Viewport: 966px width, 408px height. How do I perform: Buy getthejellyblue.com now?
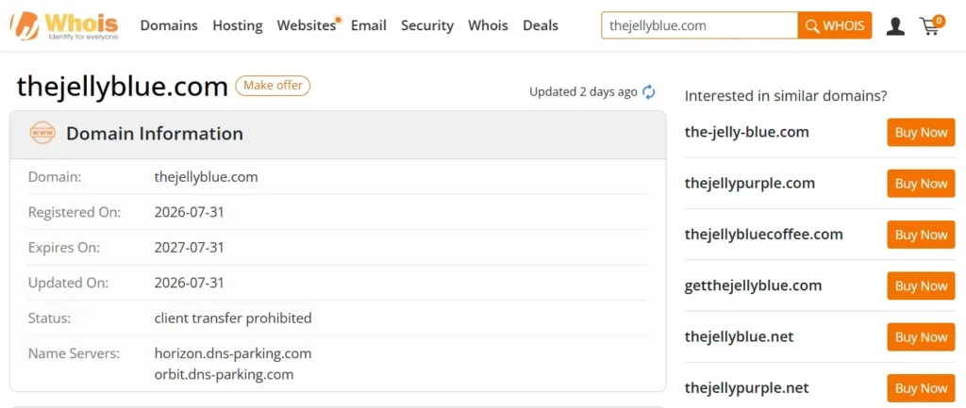click(x=921, y=286)
